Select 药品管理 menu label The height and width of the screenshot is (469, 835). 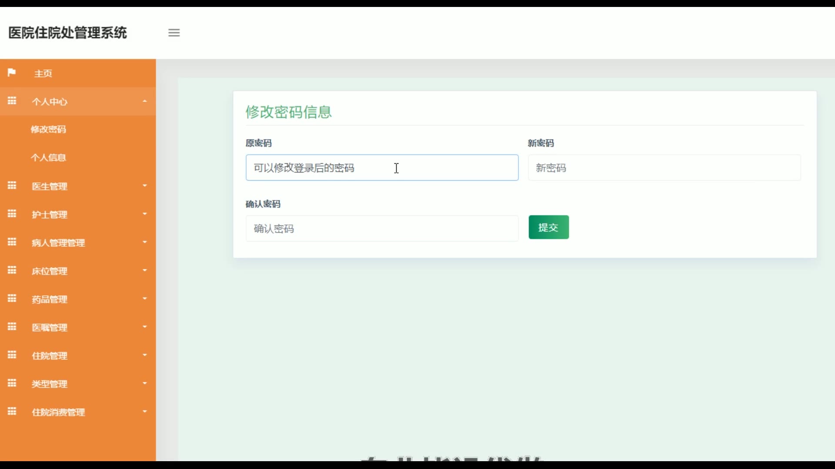tap(50, 299)
